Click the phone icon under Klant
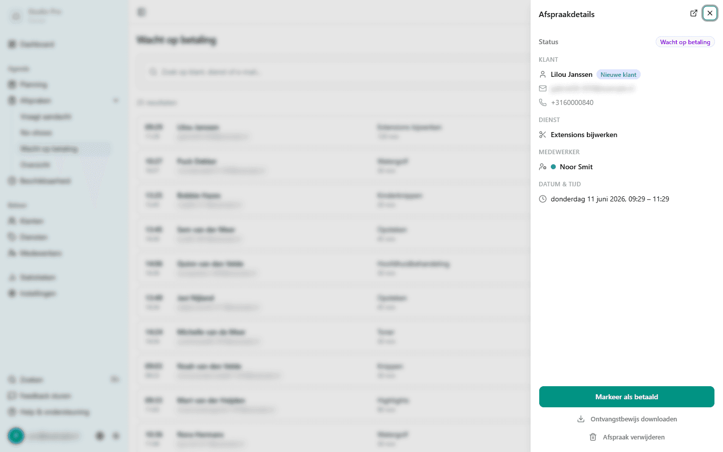This screenshot has width=723, height=452. tap(543, 102)
